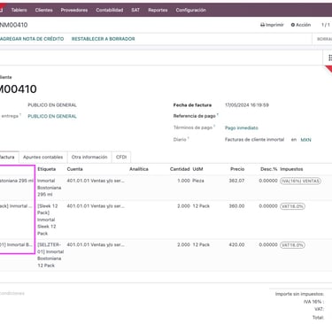Click the Etiqueta column header
The height and width of the screenshot is (324, 332).
click(x=47, y=169)
